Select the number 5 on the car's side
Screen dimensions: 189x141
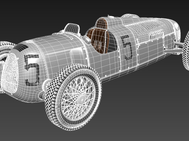coord(127,47)
